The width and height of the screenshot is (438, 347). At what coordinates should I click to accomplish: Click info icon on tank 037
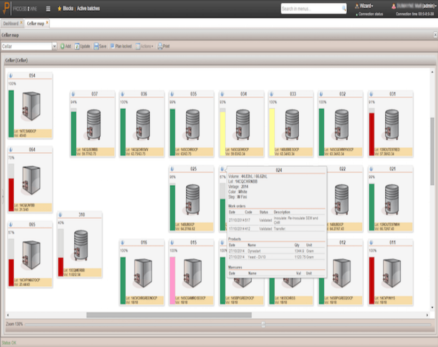click(73, 94)
